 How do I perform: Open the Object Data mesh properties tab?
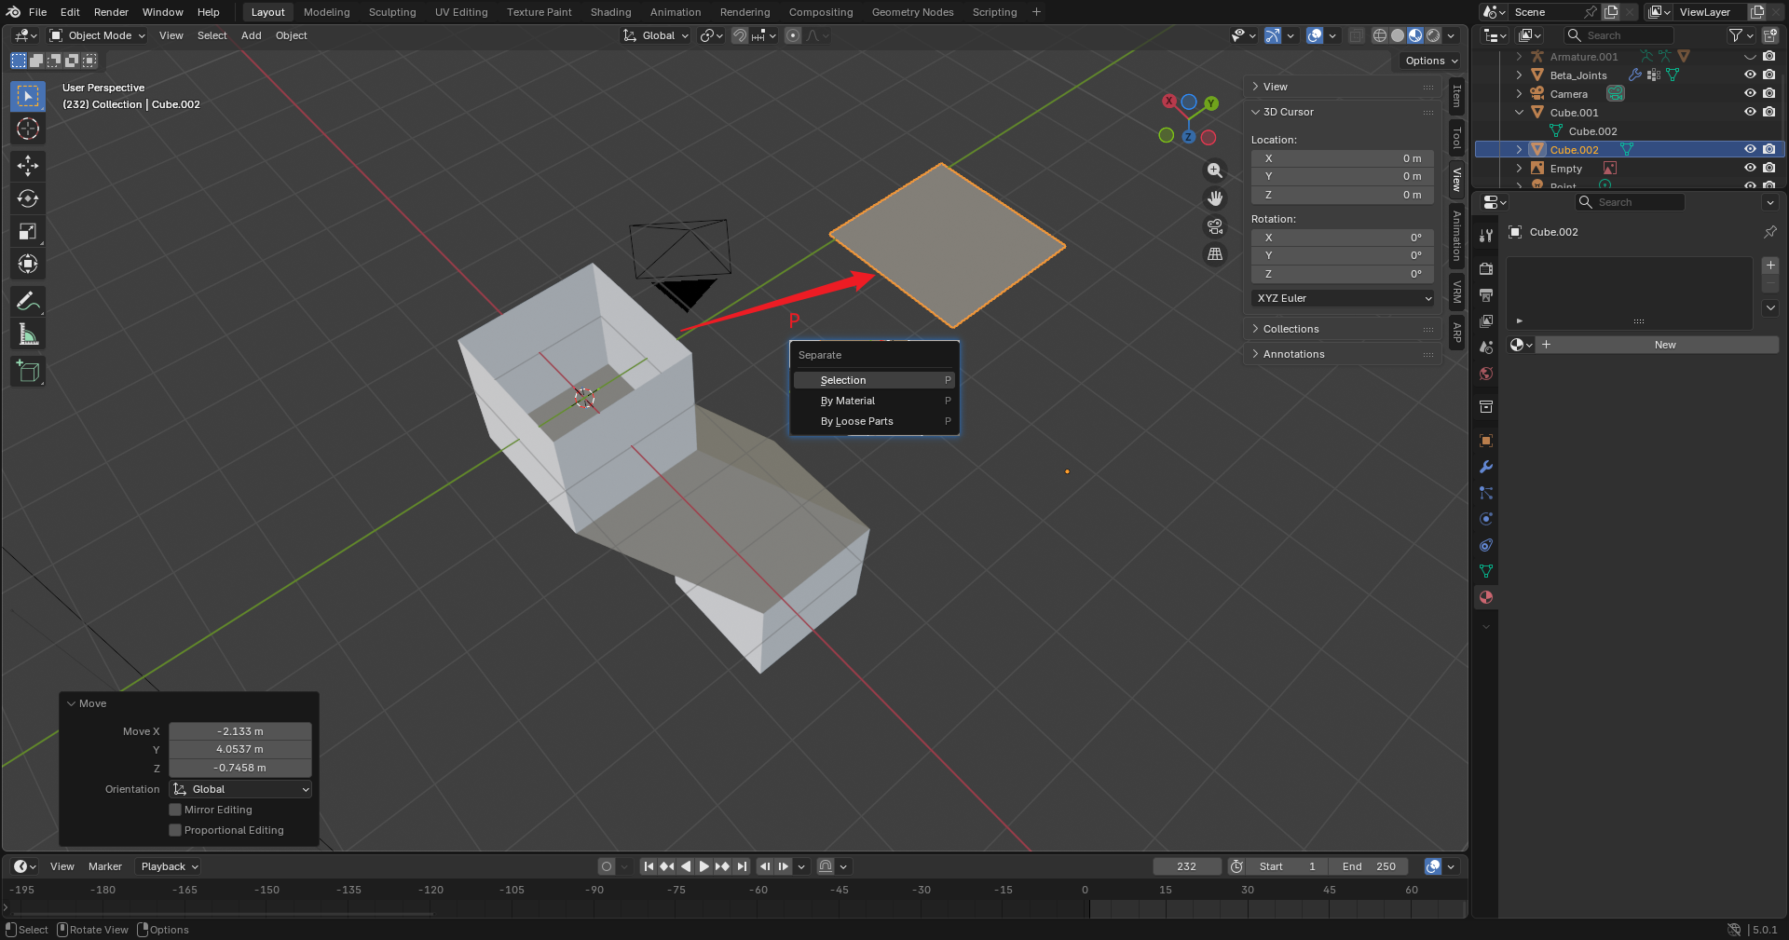pos(1486,571)
